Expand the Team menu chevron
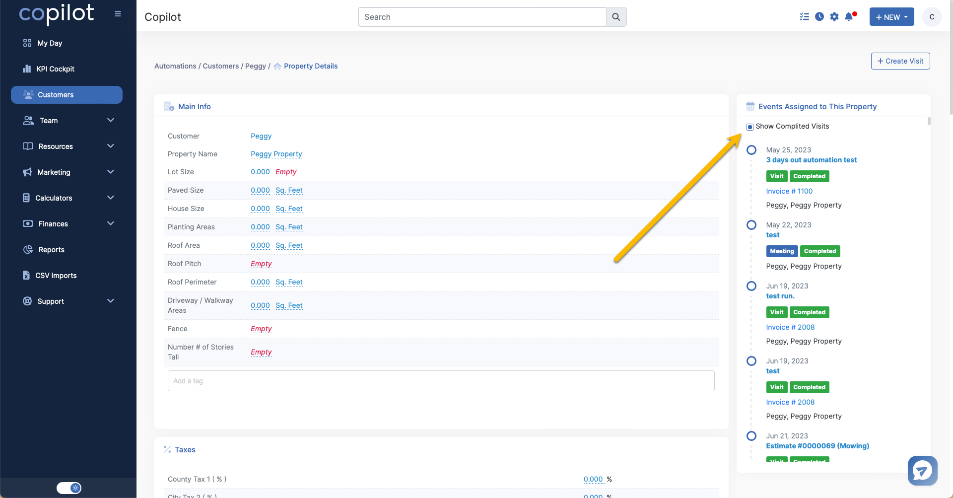 [111, 120]
